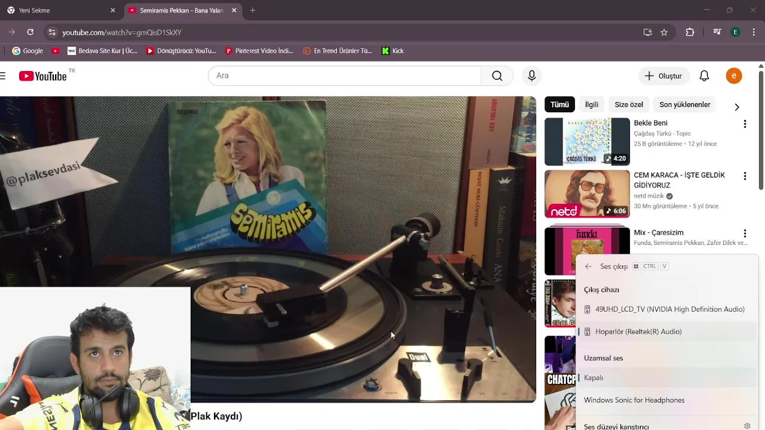Select Hoparlör (Realtek(R) Audio) output
The height and width of the screenshot is (430, 765).
coord(667,331)
